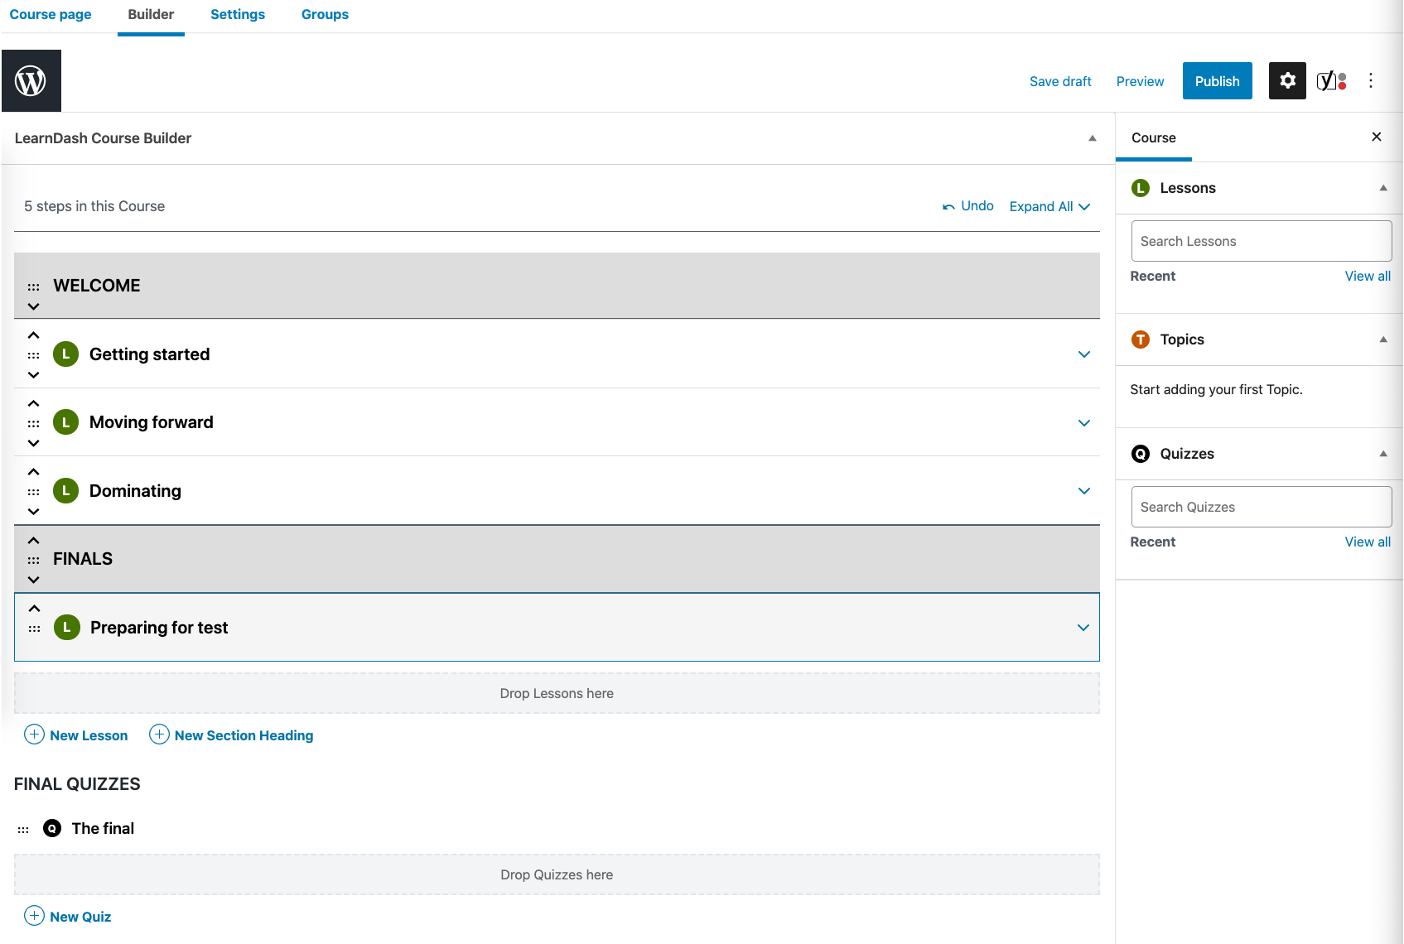
Task: Click the FINALS section heading text
Action: 83,559
